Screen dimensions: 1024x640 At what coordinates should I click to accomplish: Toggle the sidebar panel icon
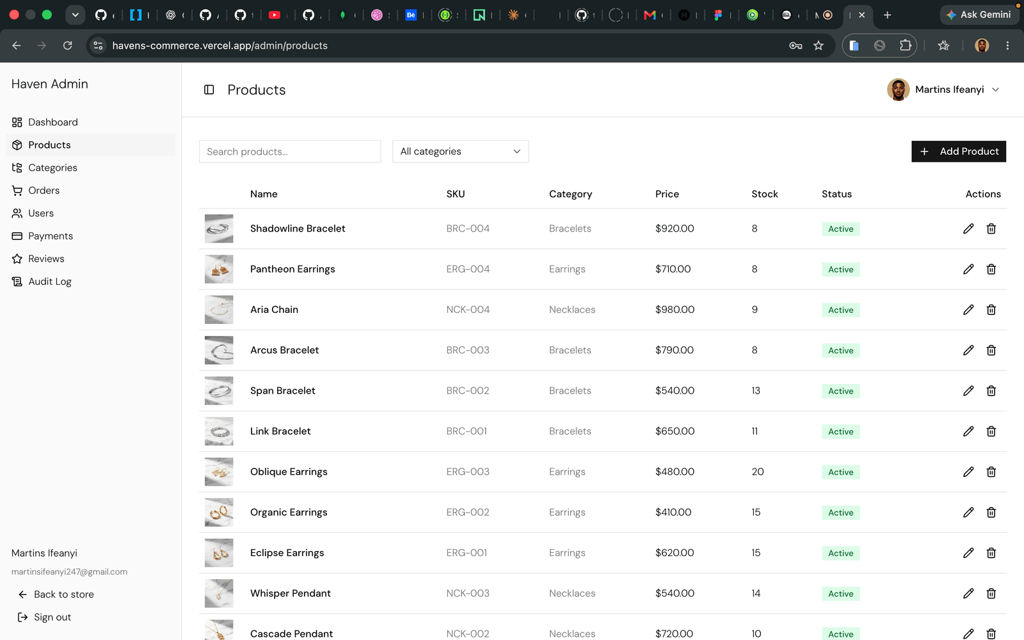tap(209, 90)
